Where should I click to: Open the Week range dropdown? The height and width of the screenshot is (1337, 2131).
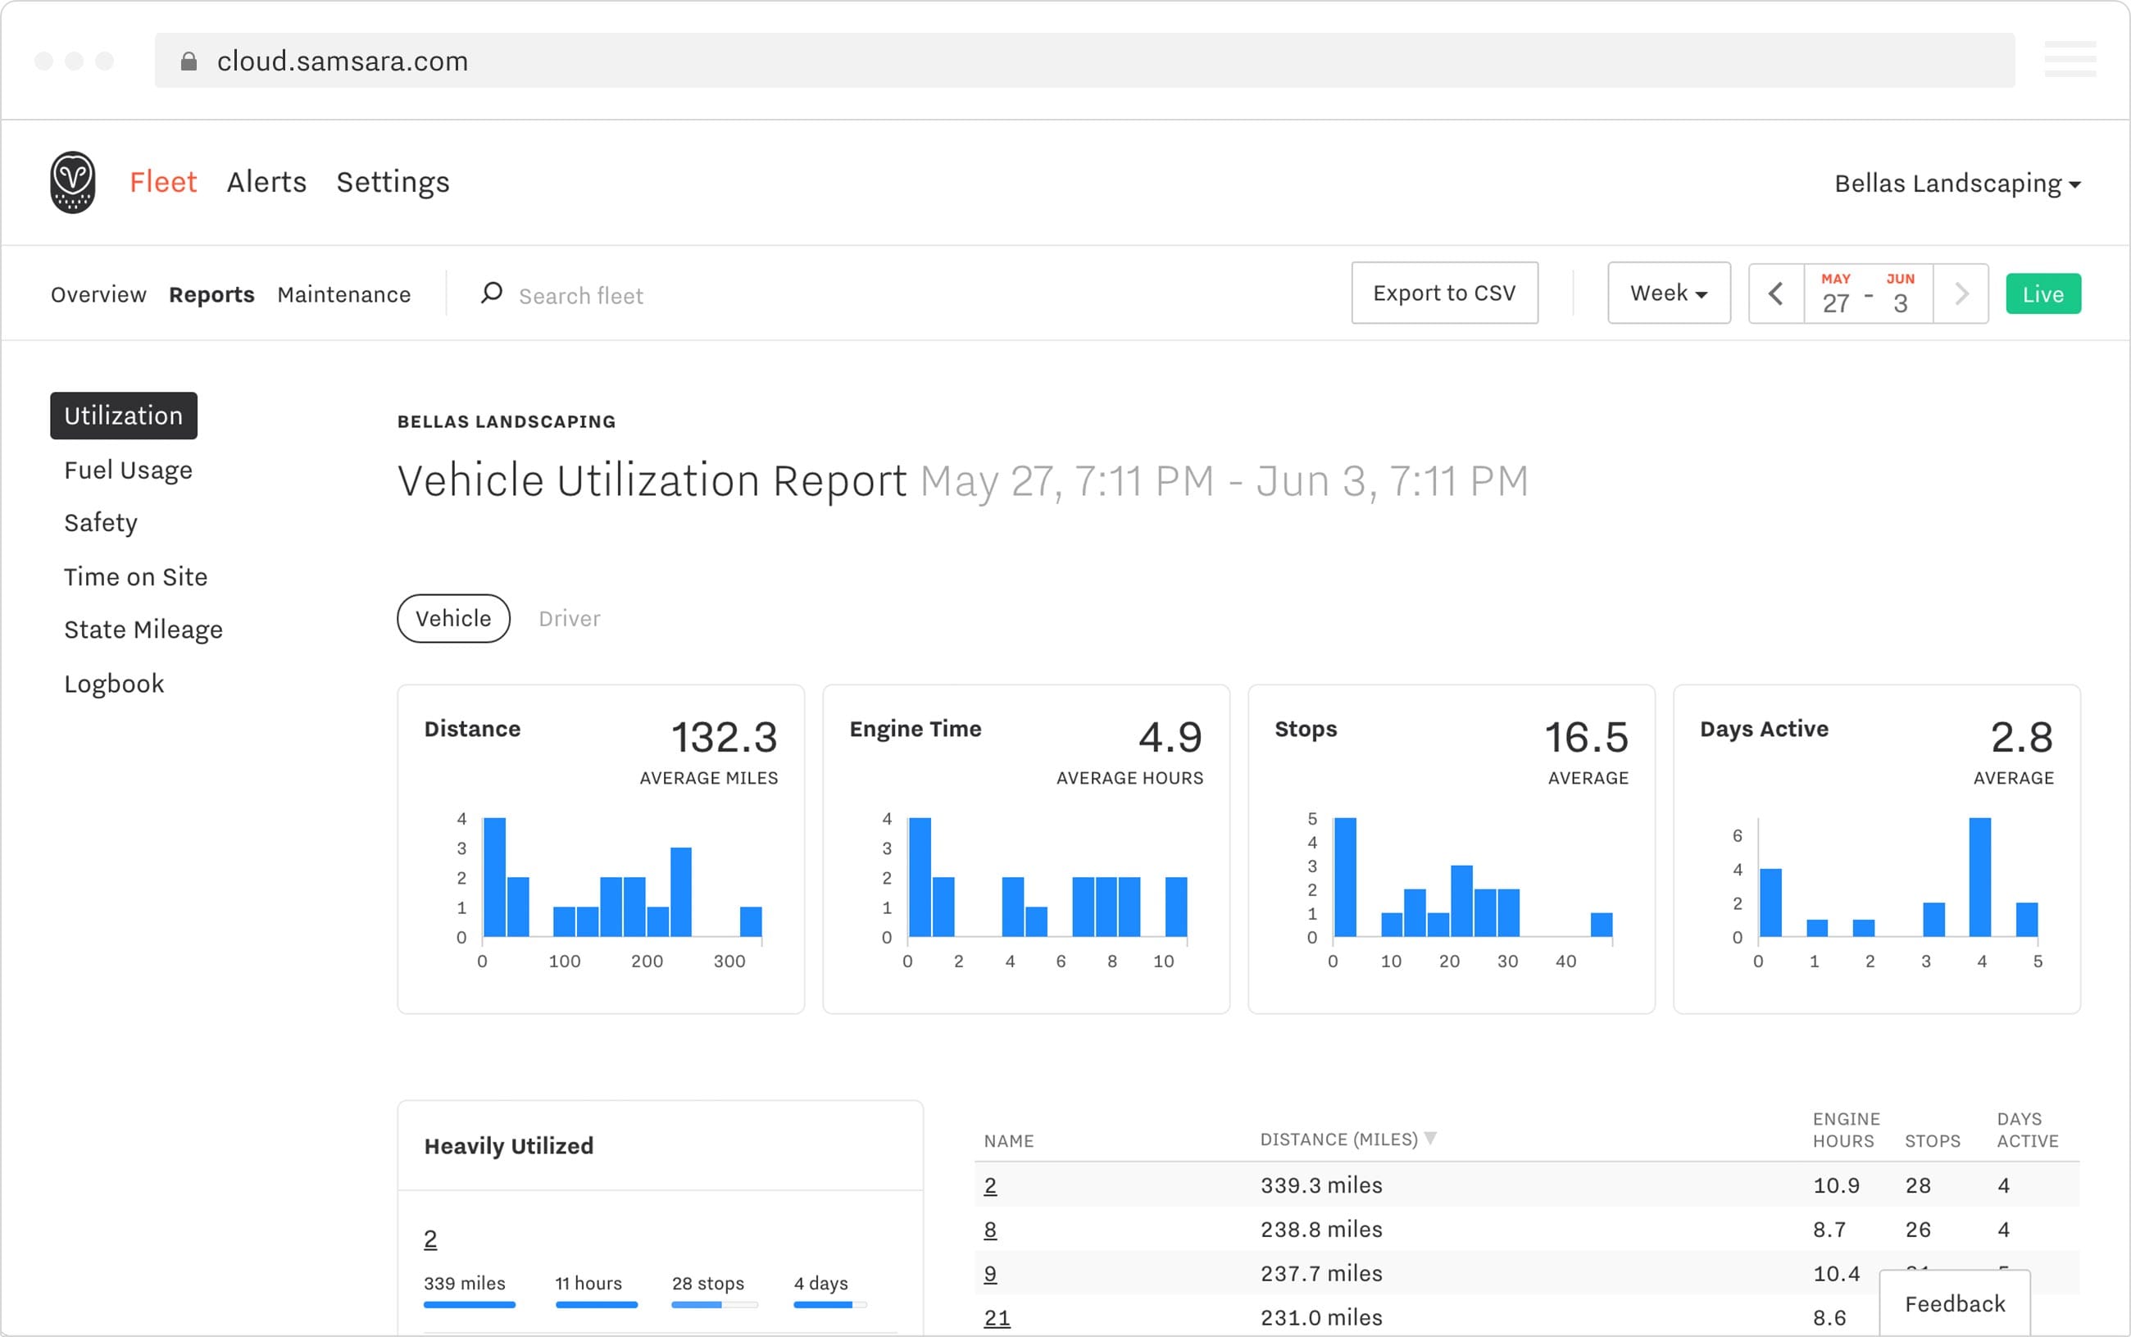[x=1669, y=293]
